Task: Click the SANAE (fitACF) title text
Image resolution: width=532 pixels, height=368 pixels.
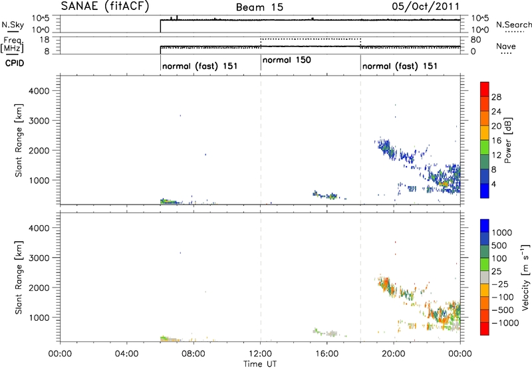Action: 105,7
